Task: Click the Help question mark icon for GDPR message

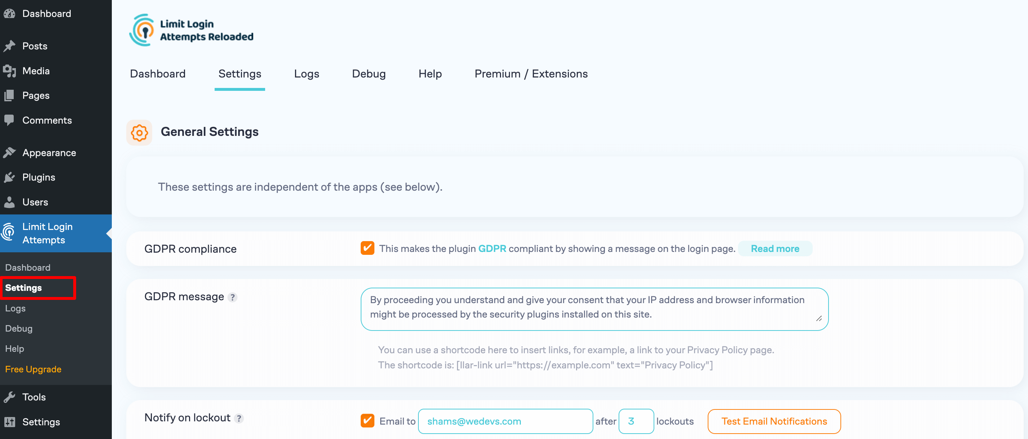Action: coord(233,297)
